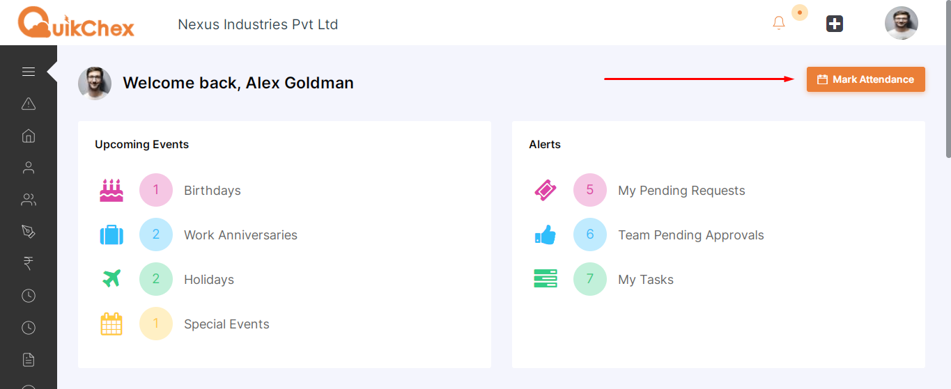
Task: Open the user avatar menu at top right
Action: tap(902, 23)
